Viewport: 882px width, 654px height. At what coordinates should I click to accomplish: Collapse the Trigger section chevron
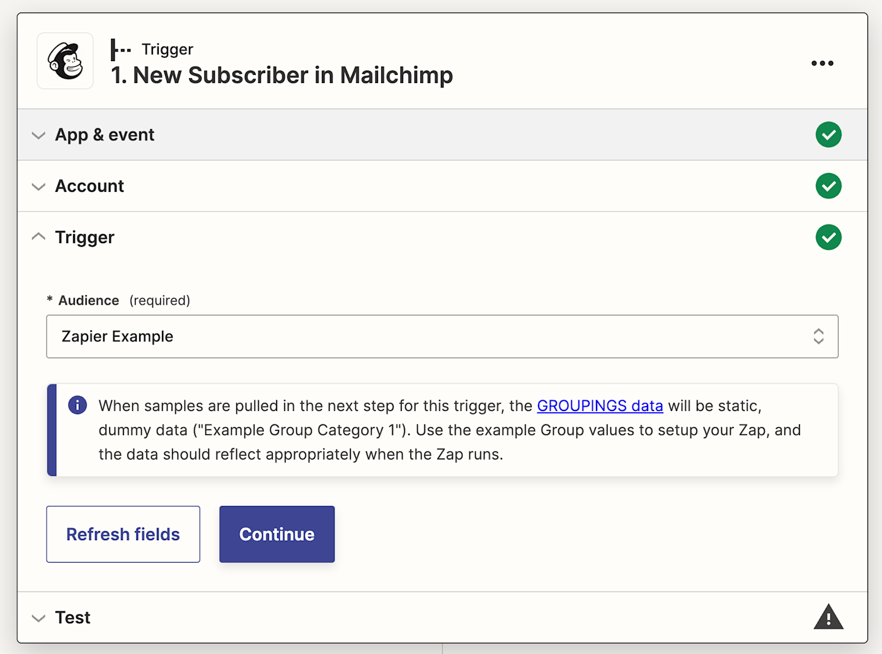38,237
